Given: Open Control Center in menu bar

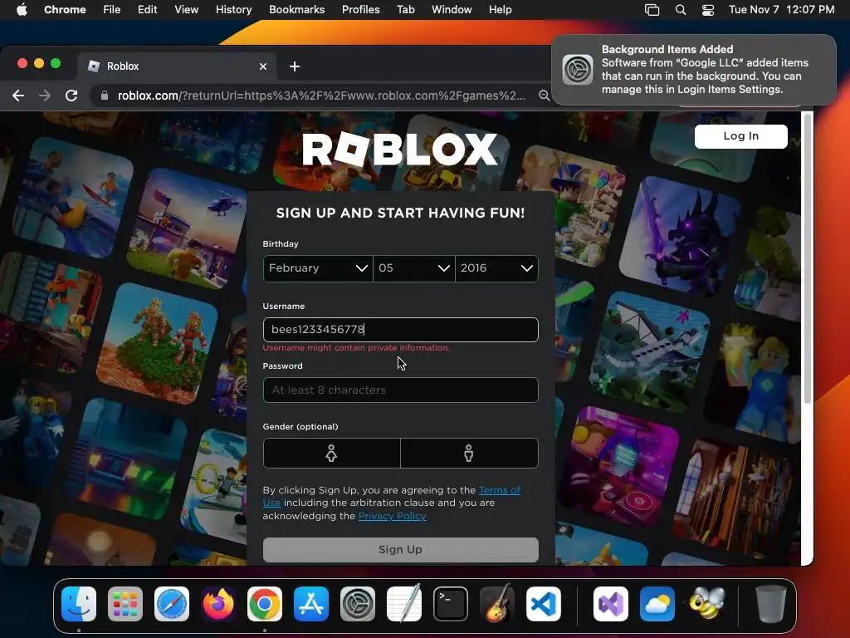Looking at the screenshot, I should (707, 10).
